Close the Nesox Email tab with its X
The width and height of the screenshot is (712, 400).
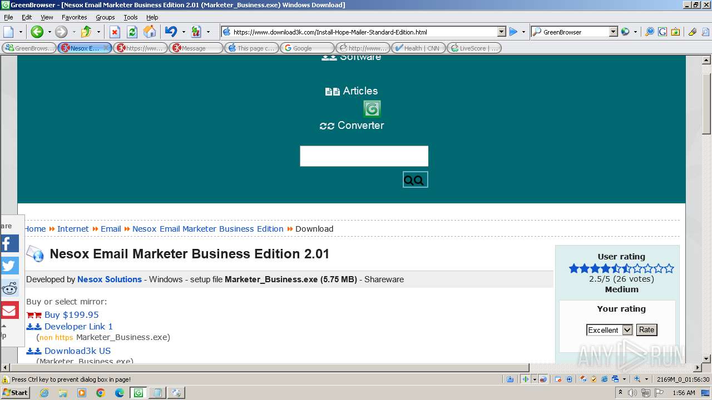point(106,48)
